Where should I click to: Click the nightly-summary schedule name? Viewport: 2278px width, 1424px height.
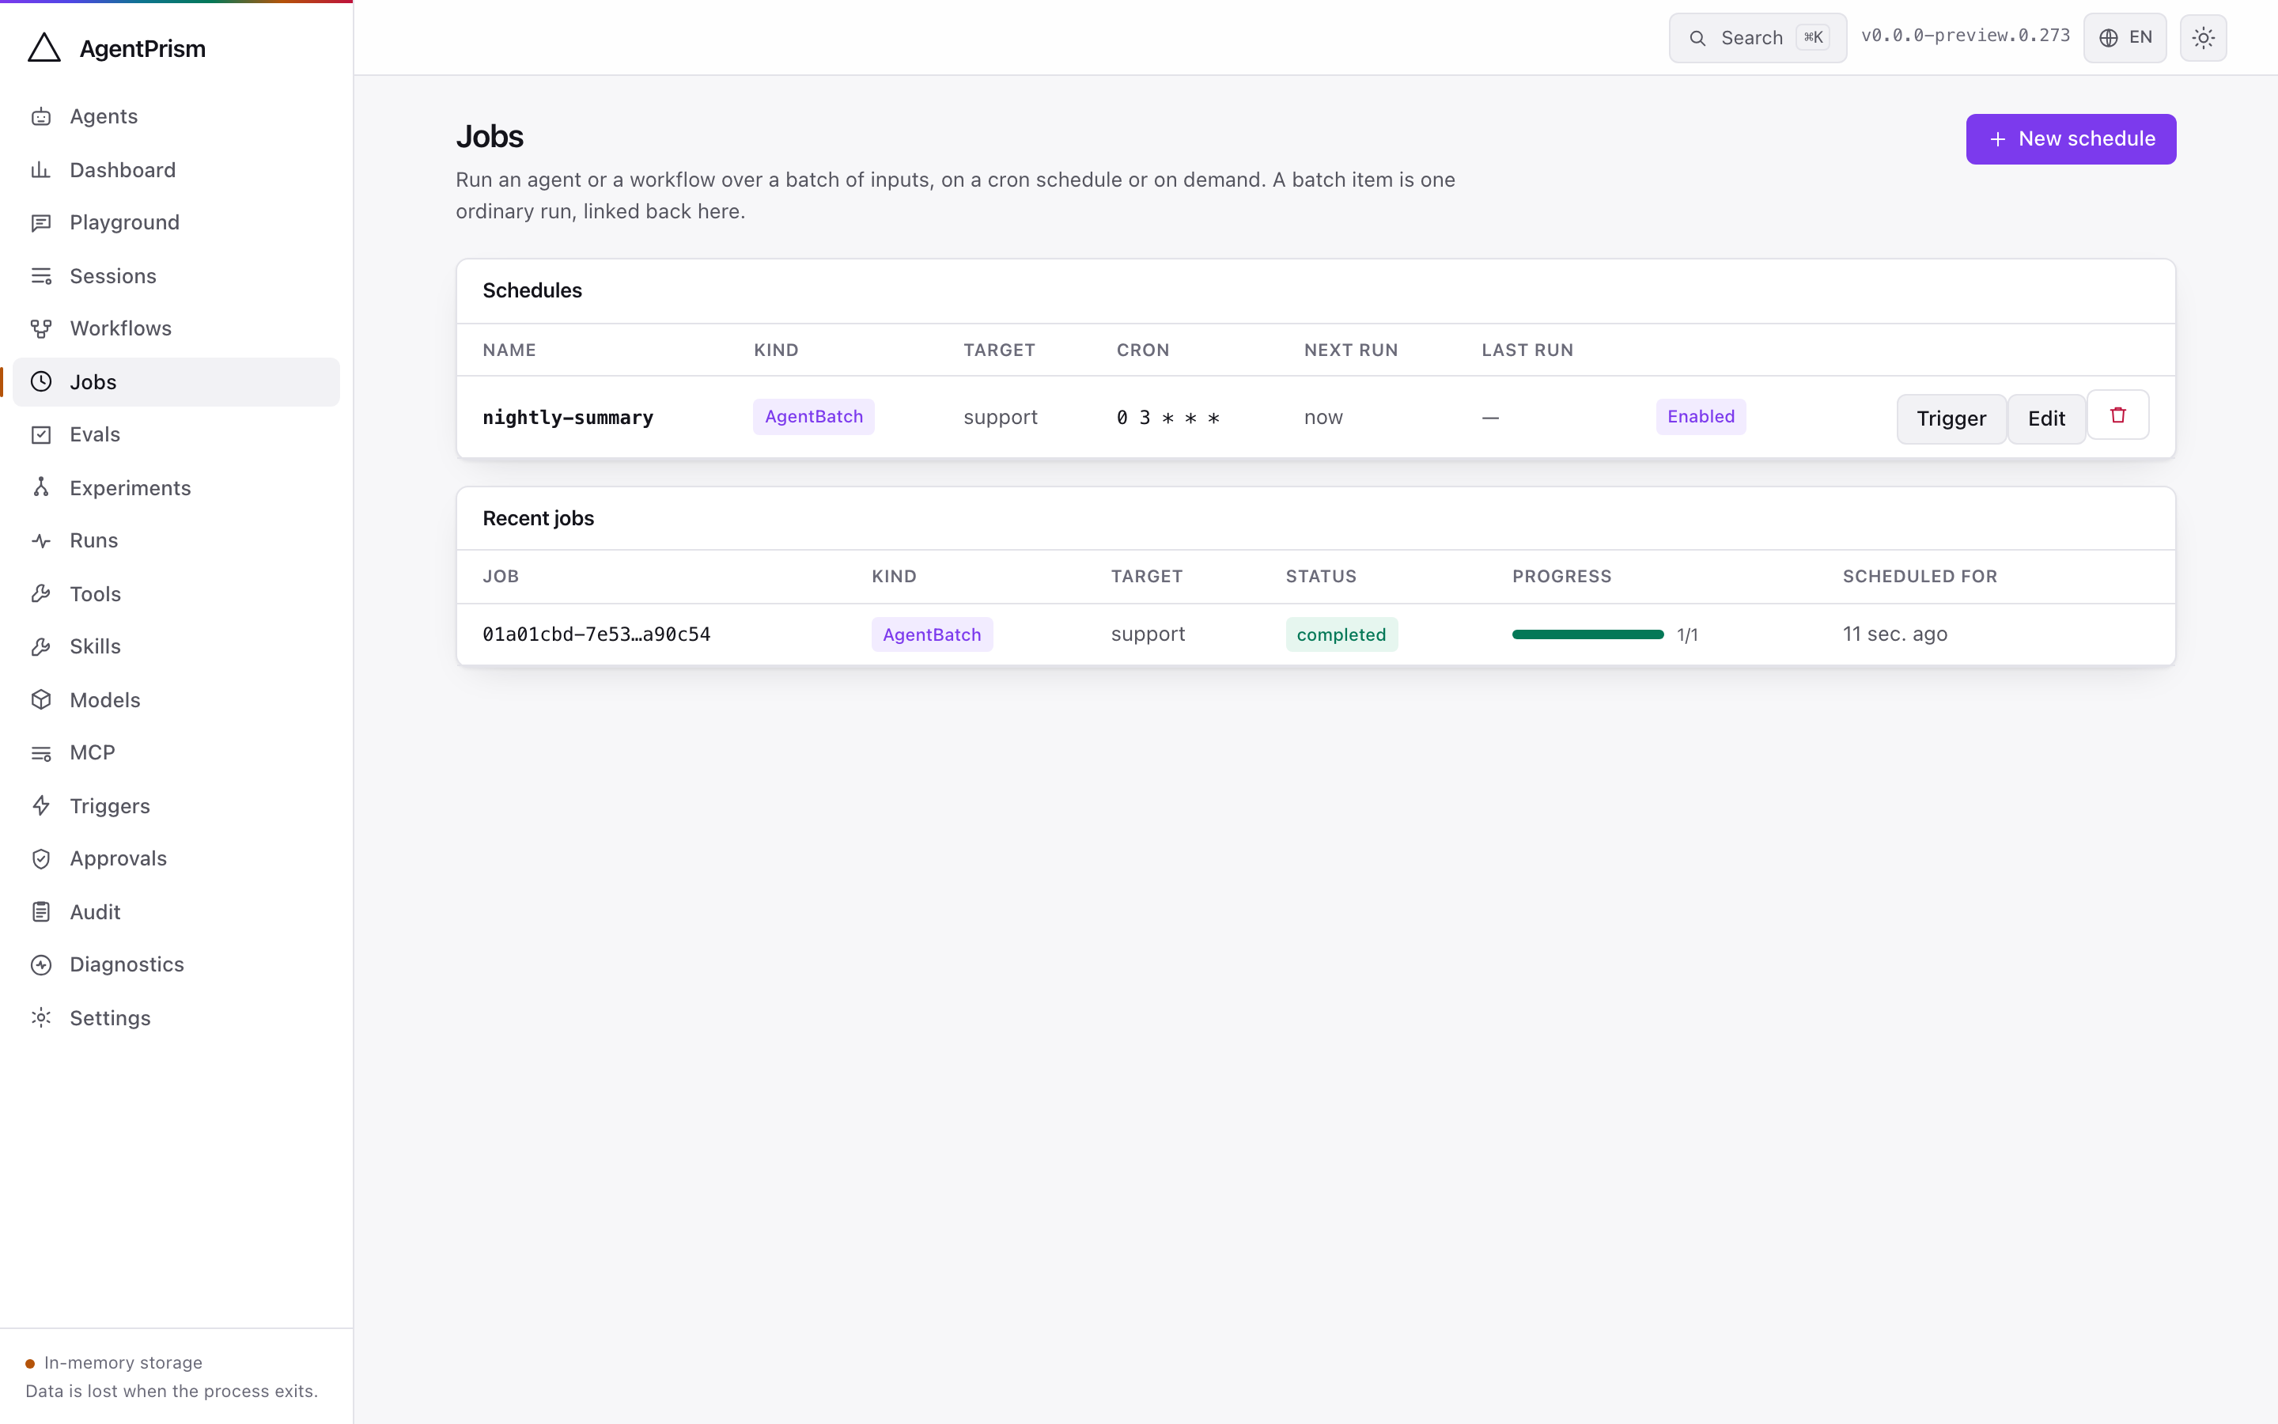point(568,417)
